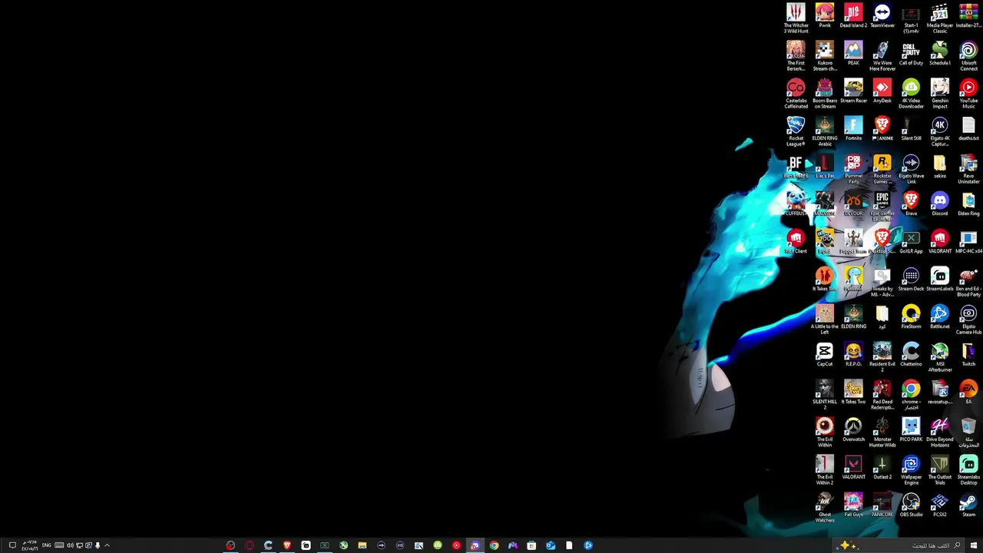Open Red Dead Redemption icon

coord(882,394)
